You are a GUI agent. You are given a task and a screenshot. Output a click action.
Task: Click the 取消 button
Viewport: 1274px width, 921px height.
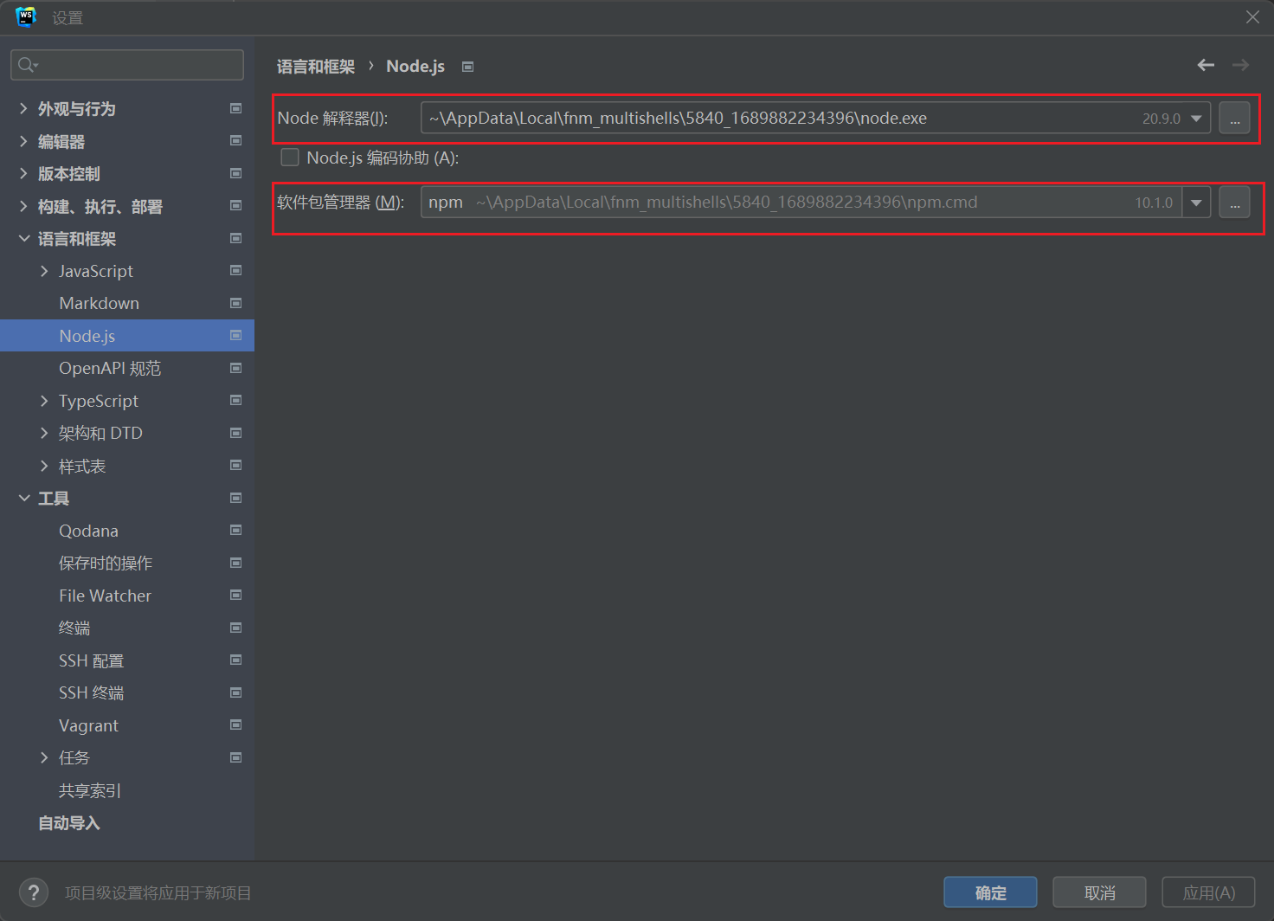click(x=1099, y=892)
